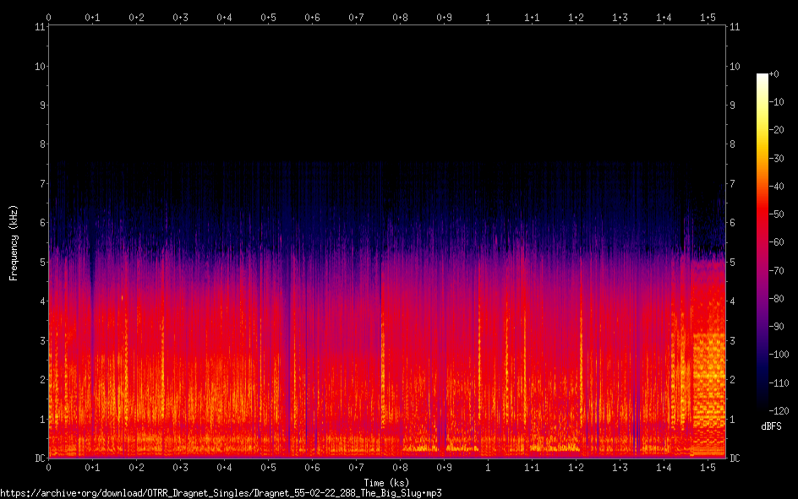Click the 'DC' label on the left axis
Image resolution: width=798 pixels, height=499 pixels.
pyautogui.click(x=38, y=458)
